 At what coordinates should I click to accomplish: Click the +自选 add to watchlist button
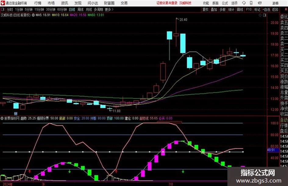coord(266,9)
